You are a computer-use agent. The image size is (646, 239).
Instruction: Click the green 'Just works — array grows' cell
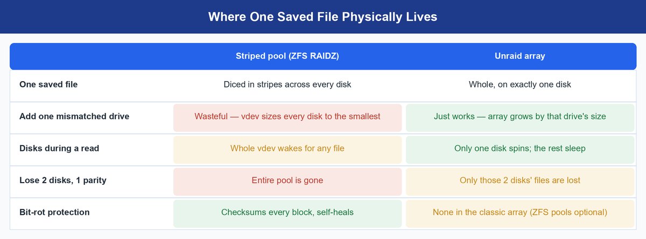(x=520, y=118)
